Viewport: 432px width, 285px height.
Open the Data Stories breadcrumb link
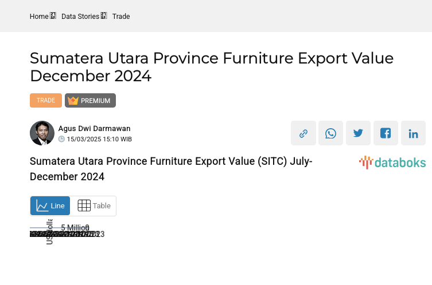(80, 17)
